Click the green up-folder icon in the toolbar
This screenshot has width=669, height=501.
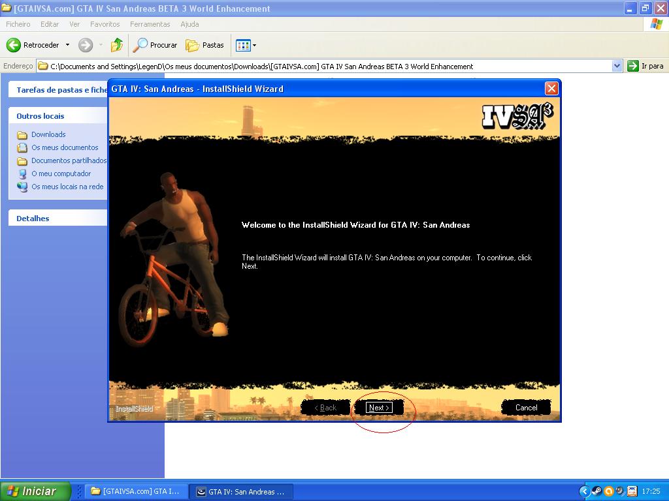[116, 45]
